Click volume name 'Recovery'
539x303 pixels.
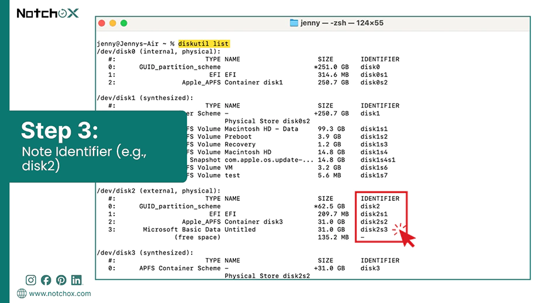point(240,144)
